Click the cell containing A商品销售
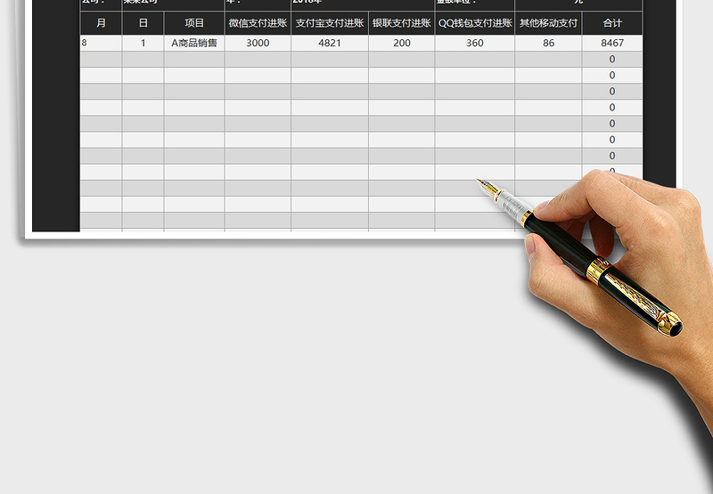Screen dimensions: 713x494 194,43
